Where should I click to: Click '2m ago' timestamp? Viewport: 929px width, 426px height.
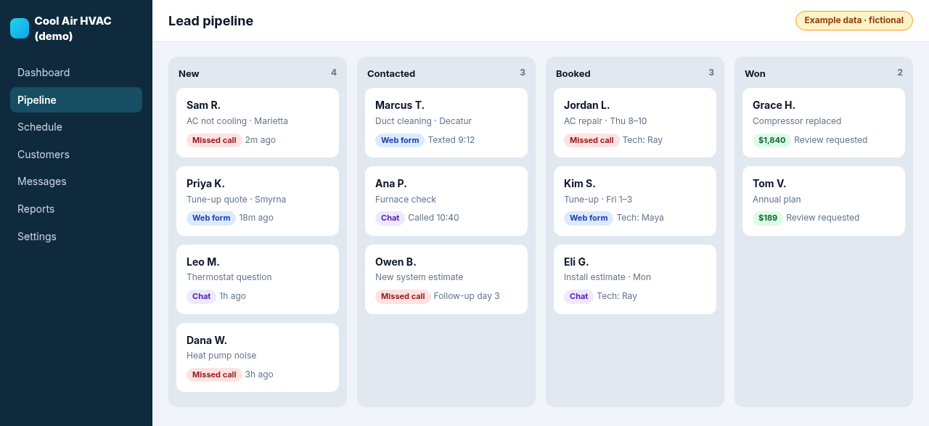[261, 140]
